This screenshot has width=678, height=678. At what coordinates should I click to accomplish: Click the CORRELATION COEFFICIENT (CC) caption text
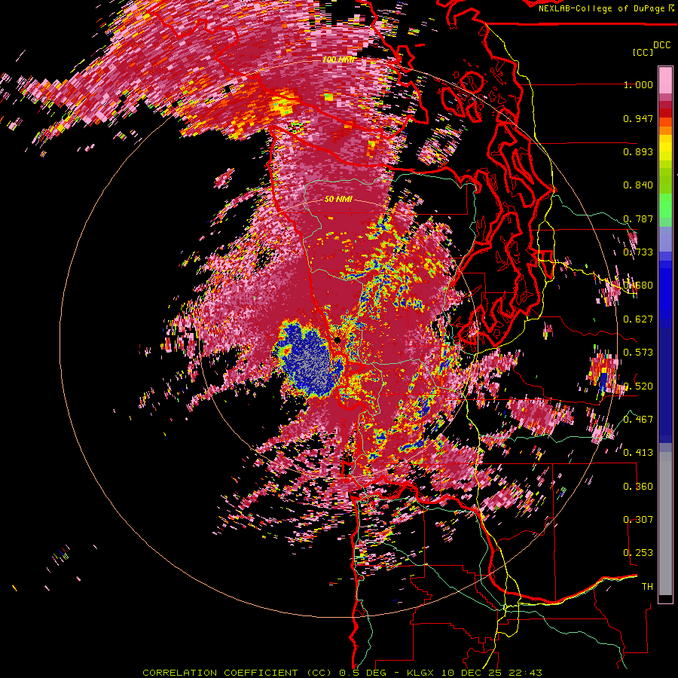(x=237, y=673)
